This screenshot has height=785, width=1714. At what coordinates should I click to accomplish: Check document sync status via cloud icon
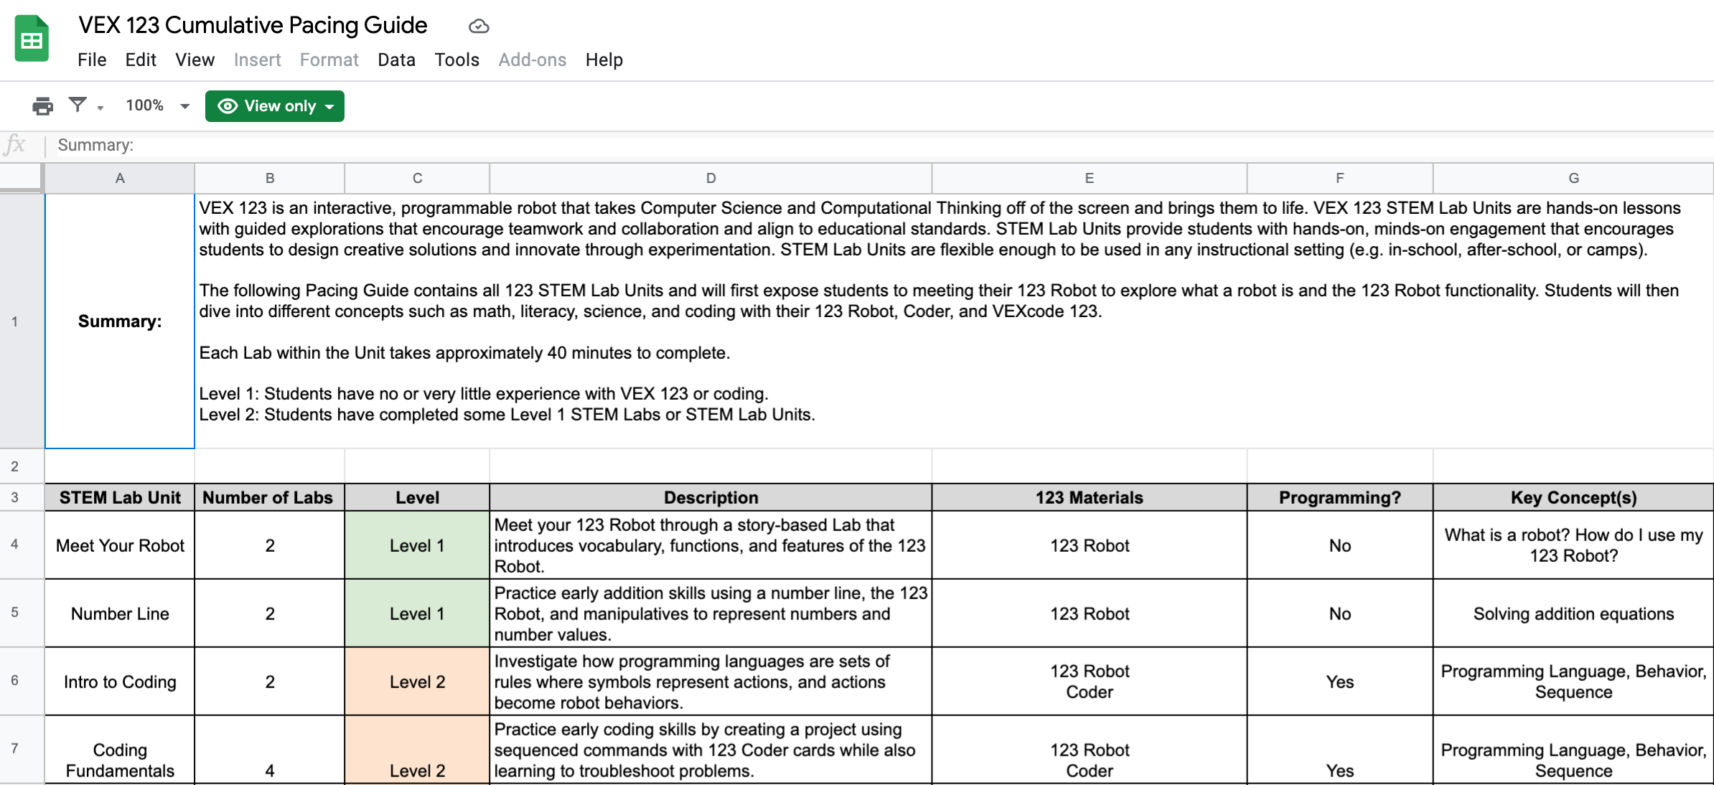(478, 26)
